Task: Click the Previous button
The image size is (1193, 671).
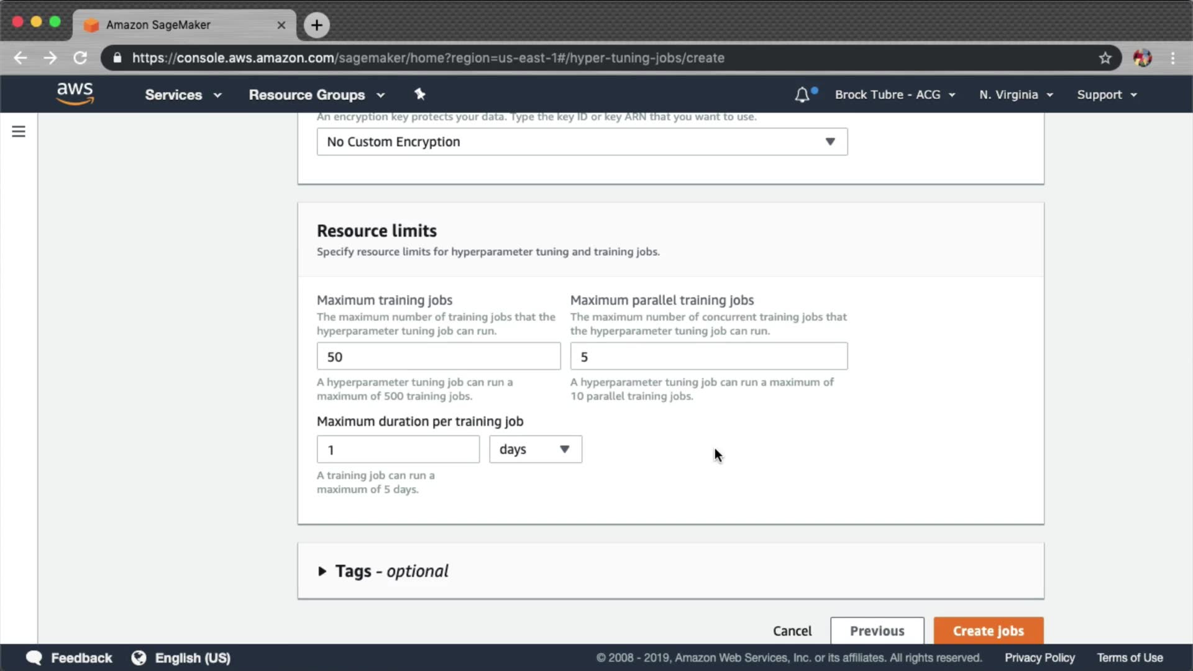Action: [x=877, y=631]
